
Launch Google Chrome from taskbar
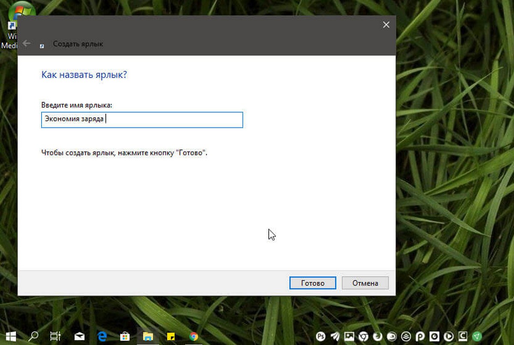tap(193, 336)
